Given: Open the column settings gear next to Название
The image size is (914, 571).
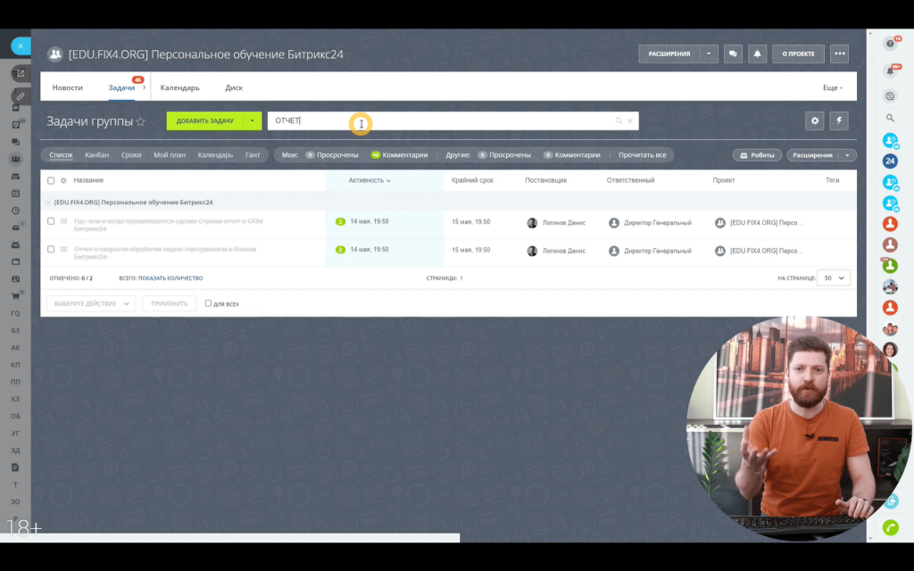Looking at the screenshot, I should (x=63, y=180).
